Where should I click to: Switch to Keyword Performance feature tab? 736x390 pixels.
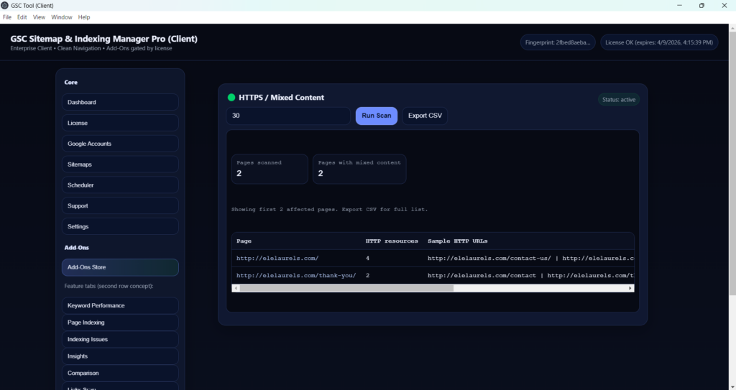tap(120, 305)
